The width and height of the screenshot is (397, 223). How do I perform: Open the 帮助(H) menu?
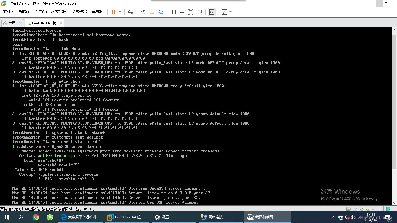click(98, 12)
